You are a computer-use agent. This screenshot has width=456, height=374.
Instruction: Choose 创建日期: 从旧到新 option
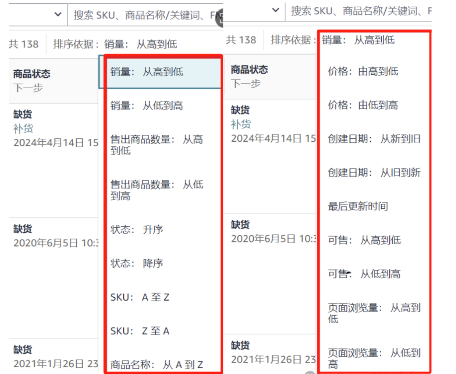[374, 172]
